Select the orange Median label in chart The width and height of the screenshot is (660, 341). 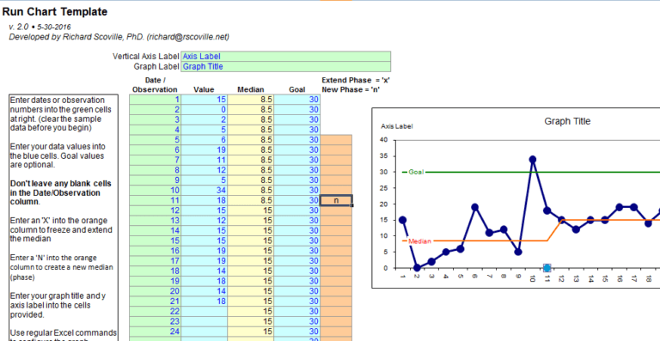click(x=419, y=241)
